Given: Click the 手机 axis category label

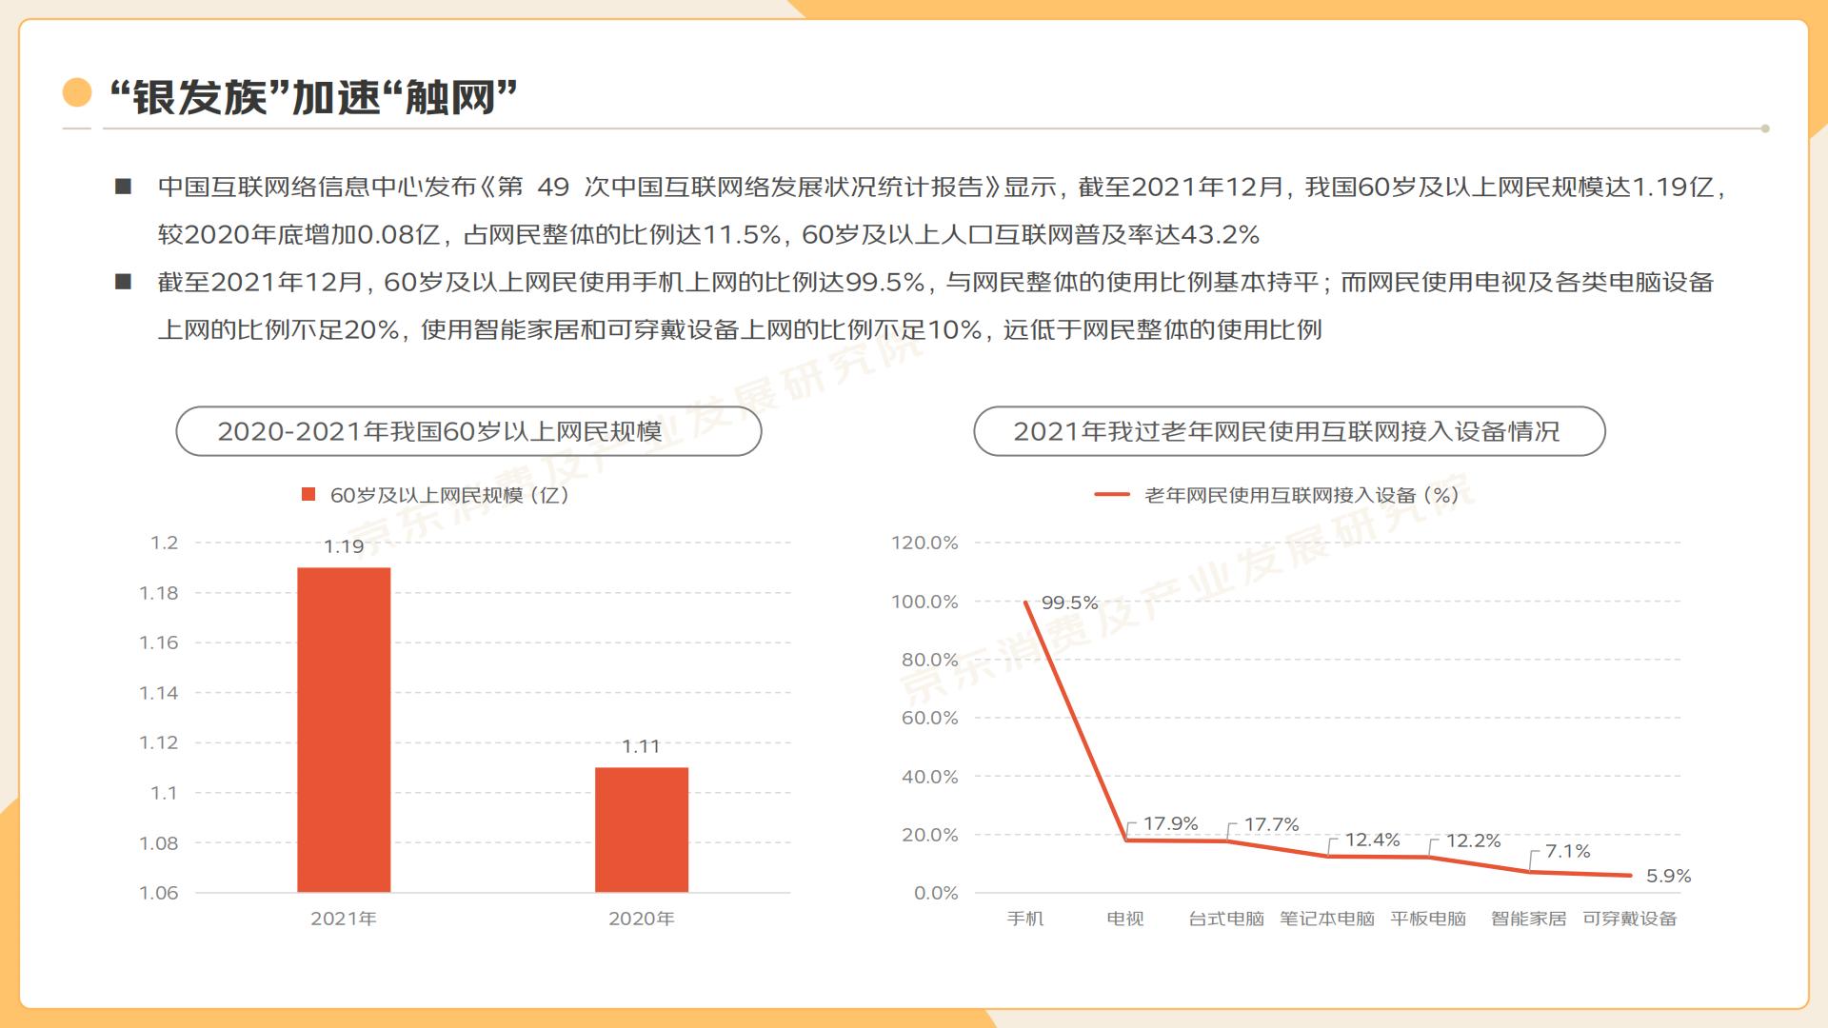Looking at the screenshot, I should point(1024,919).
